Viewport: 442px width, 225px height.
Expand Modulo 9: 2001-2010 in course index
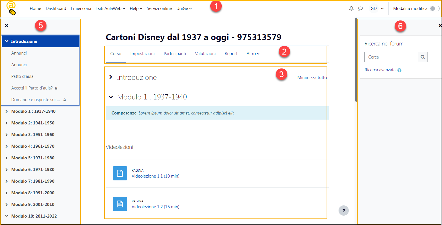(7, 205)
